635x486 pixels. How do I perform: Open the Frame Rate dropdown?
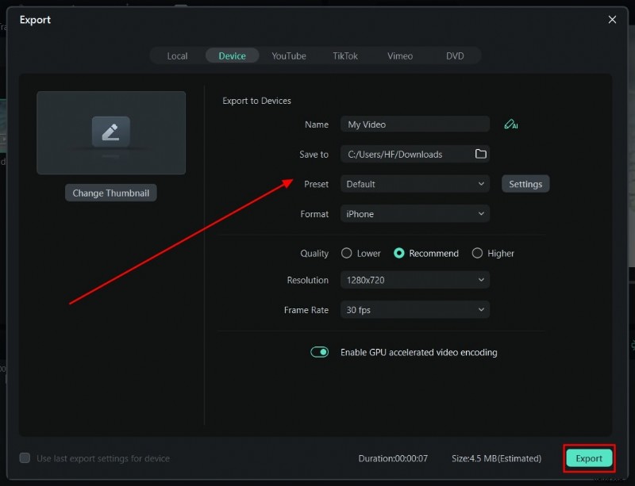coord(414,309)
